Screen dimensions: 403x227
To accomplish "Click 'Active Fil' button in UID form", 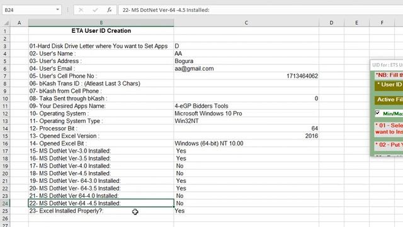I will click(x=389, y=100).
